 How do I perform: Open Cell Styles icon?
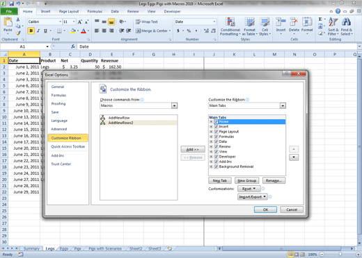tap(265, 22)
